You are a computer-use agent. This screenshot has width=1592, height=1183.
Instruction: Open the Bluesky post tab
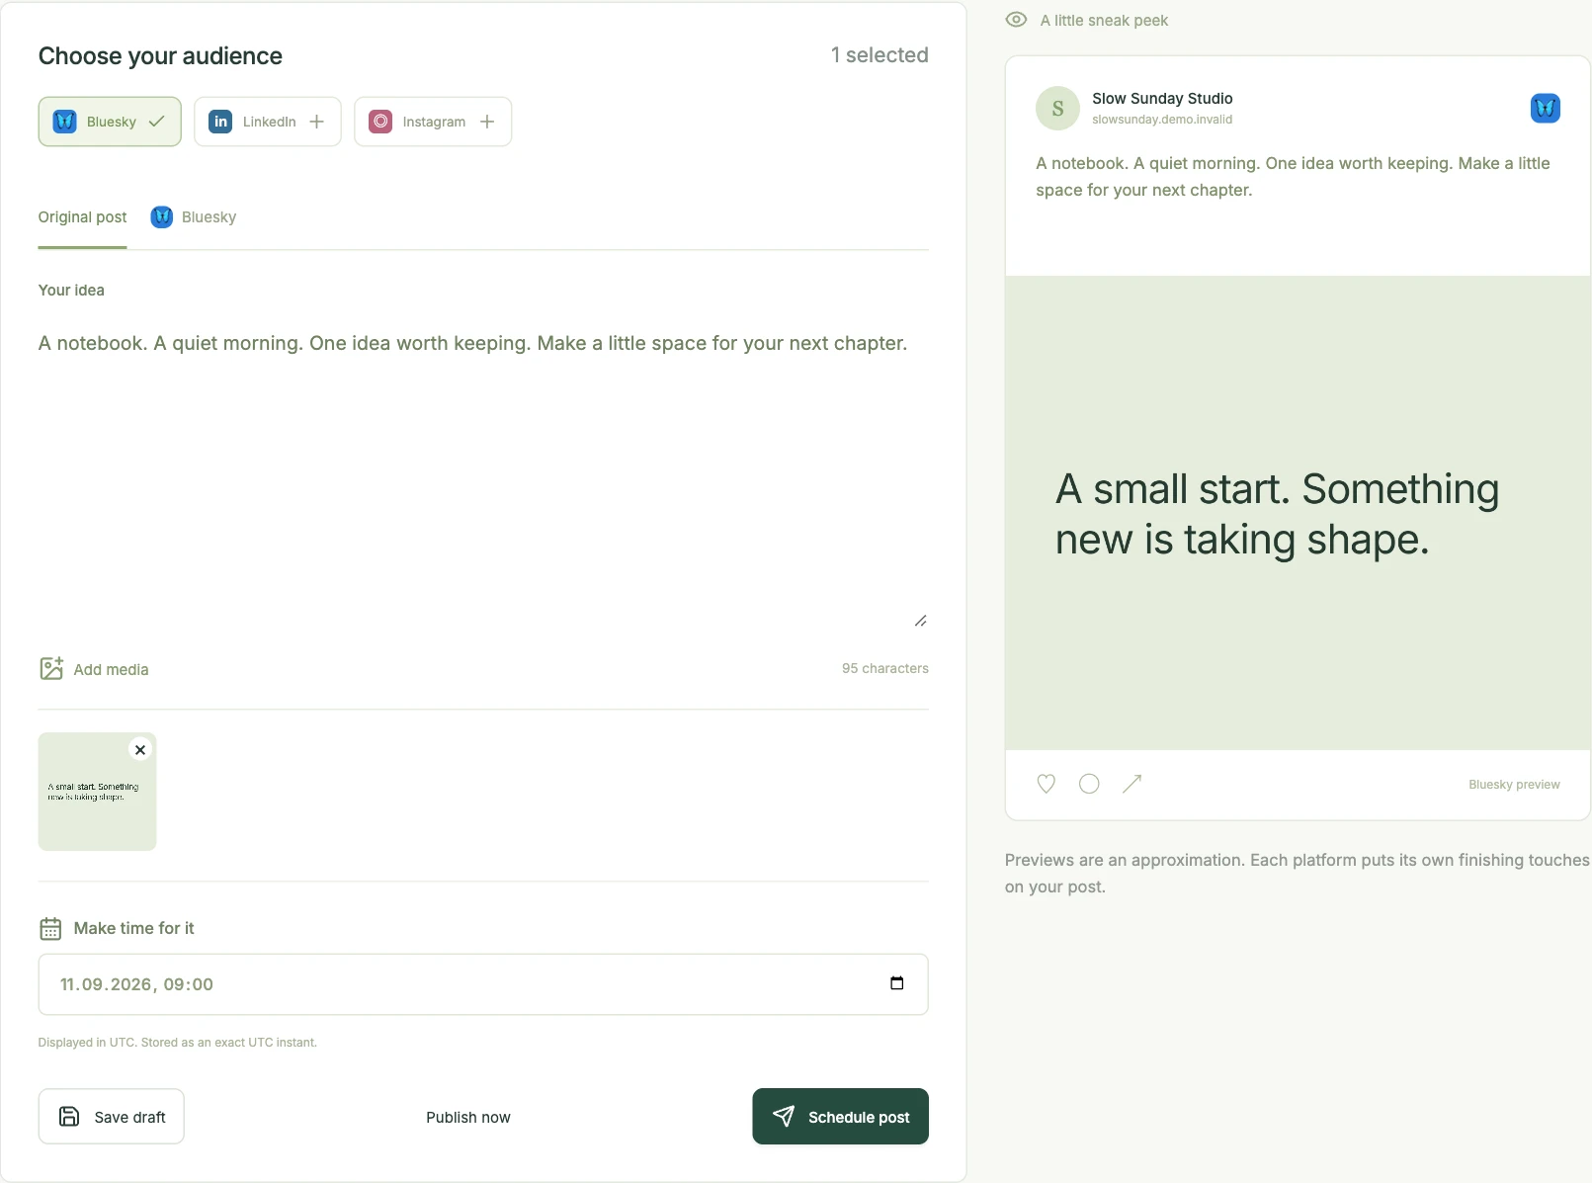(x=194, y=217)
